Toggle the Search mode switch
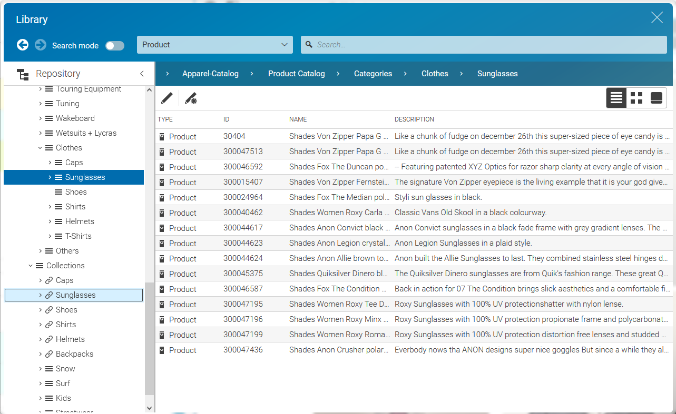676x414 pixels. click(x=115, y=46)
